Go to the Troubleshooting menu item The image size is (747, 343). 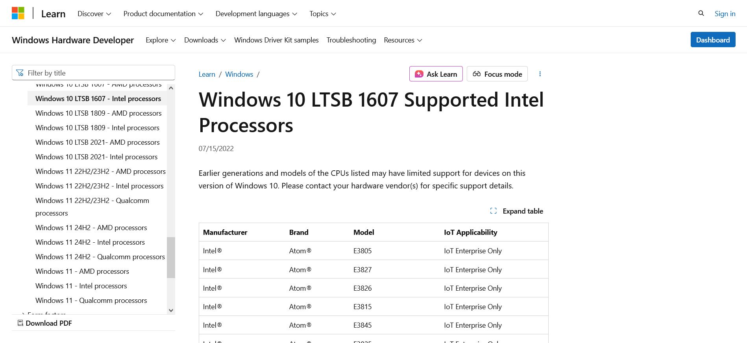click(351, 40)
